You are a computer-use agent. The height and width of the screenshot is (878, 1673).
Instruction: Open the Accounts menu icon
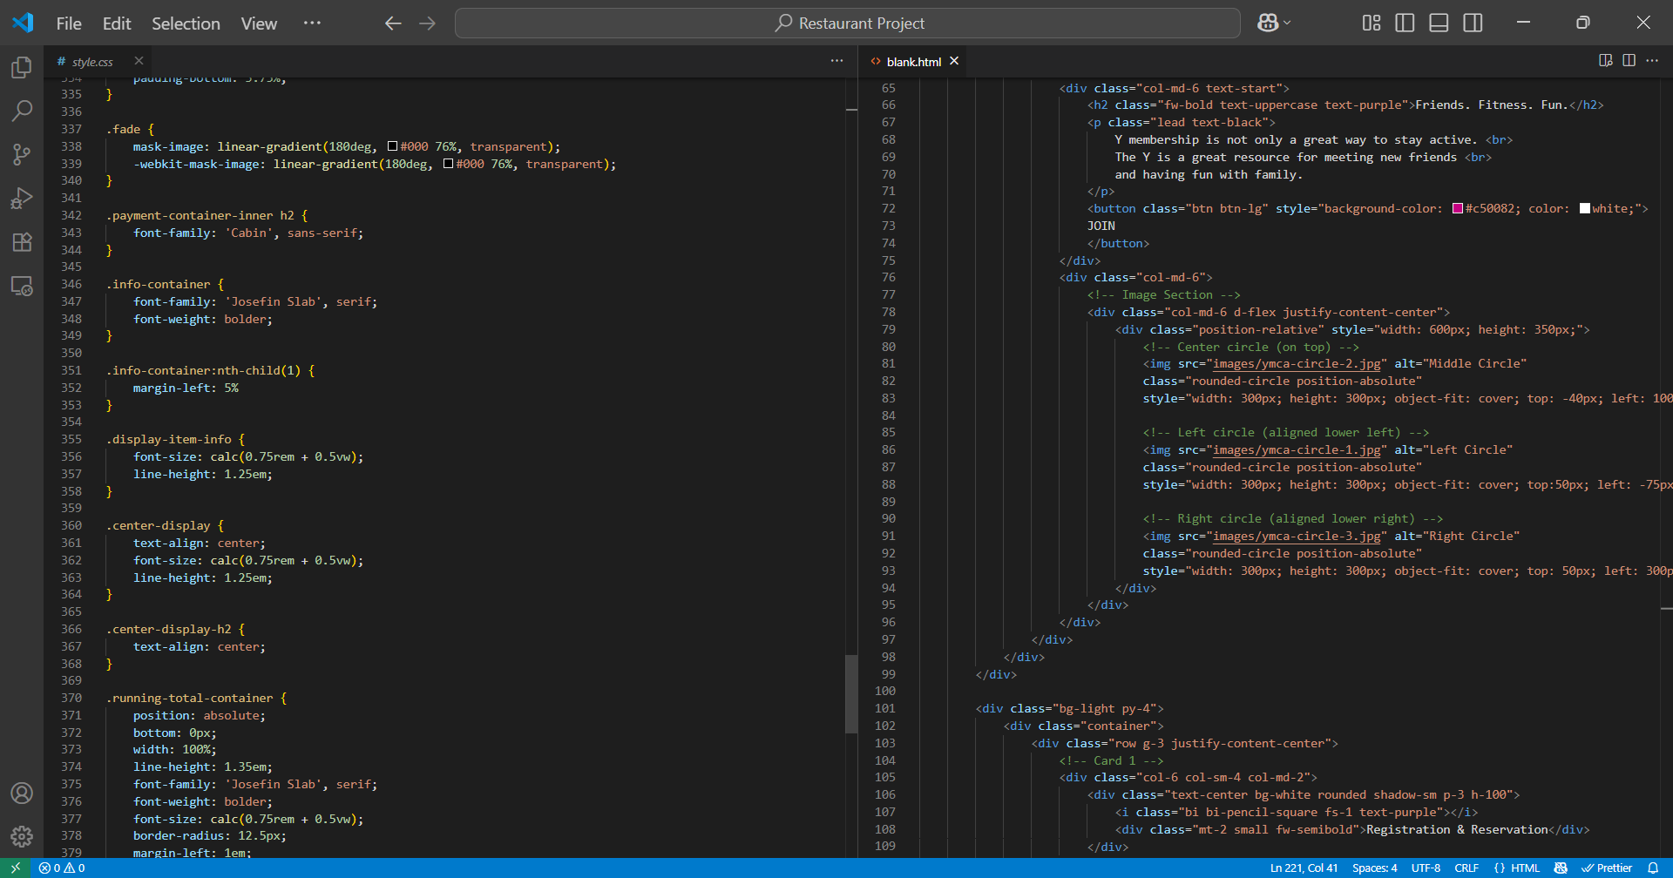click(22, 794)
